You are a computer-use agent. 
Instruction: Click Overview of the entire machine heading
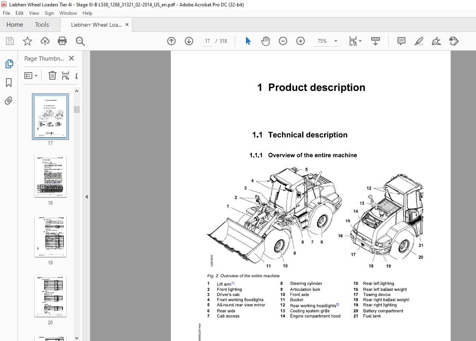(x=303, y=155)
